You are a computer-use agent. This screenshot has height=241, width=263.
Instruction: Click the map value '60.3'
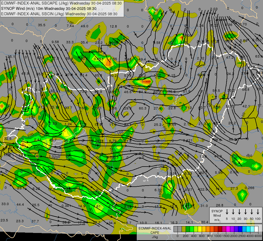click(143, 108)
